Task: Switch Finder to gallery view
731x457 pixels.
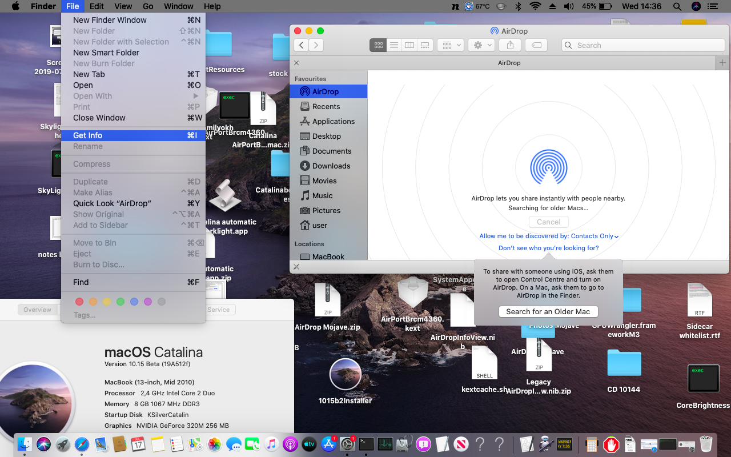Action: coord(424,45)
